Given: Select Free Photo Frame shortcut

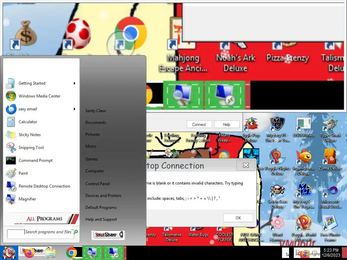Looking at the screenshot, I should click(330, 229).
